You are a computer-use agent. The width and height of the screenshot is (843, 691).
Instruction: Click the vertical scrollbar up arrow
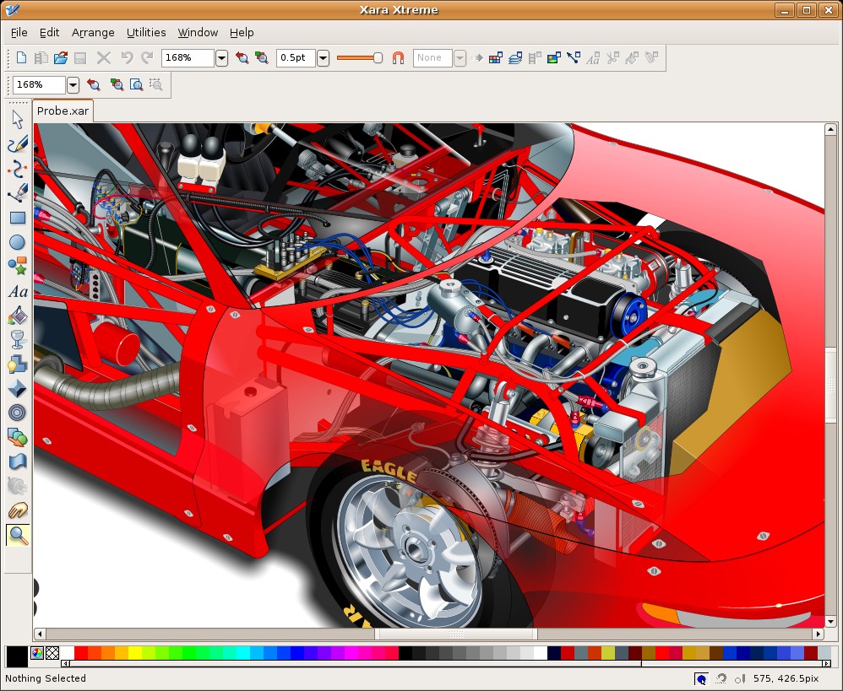pyautogui.click(x=830, y=129)
